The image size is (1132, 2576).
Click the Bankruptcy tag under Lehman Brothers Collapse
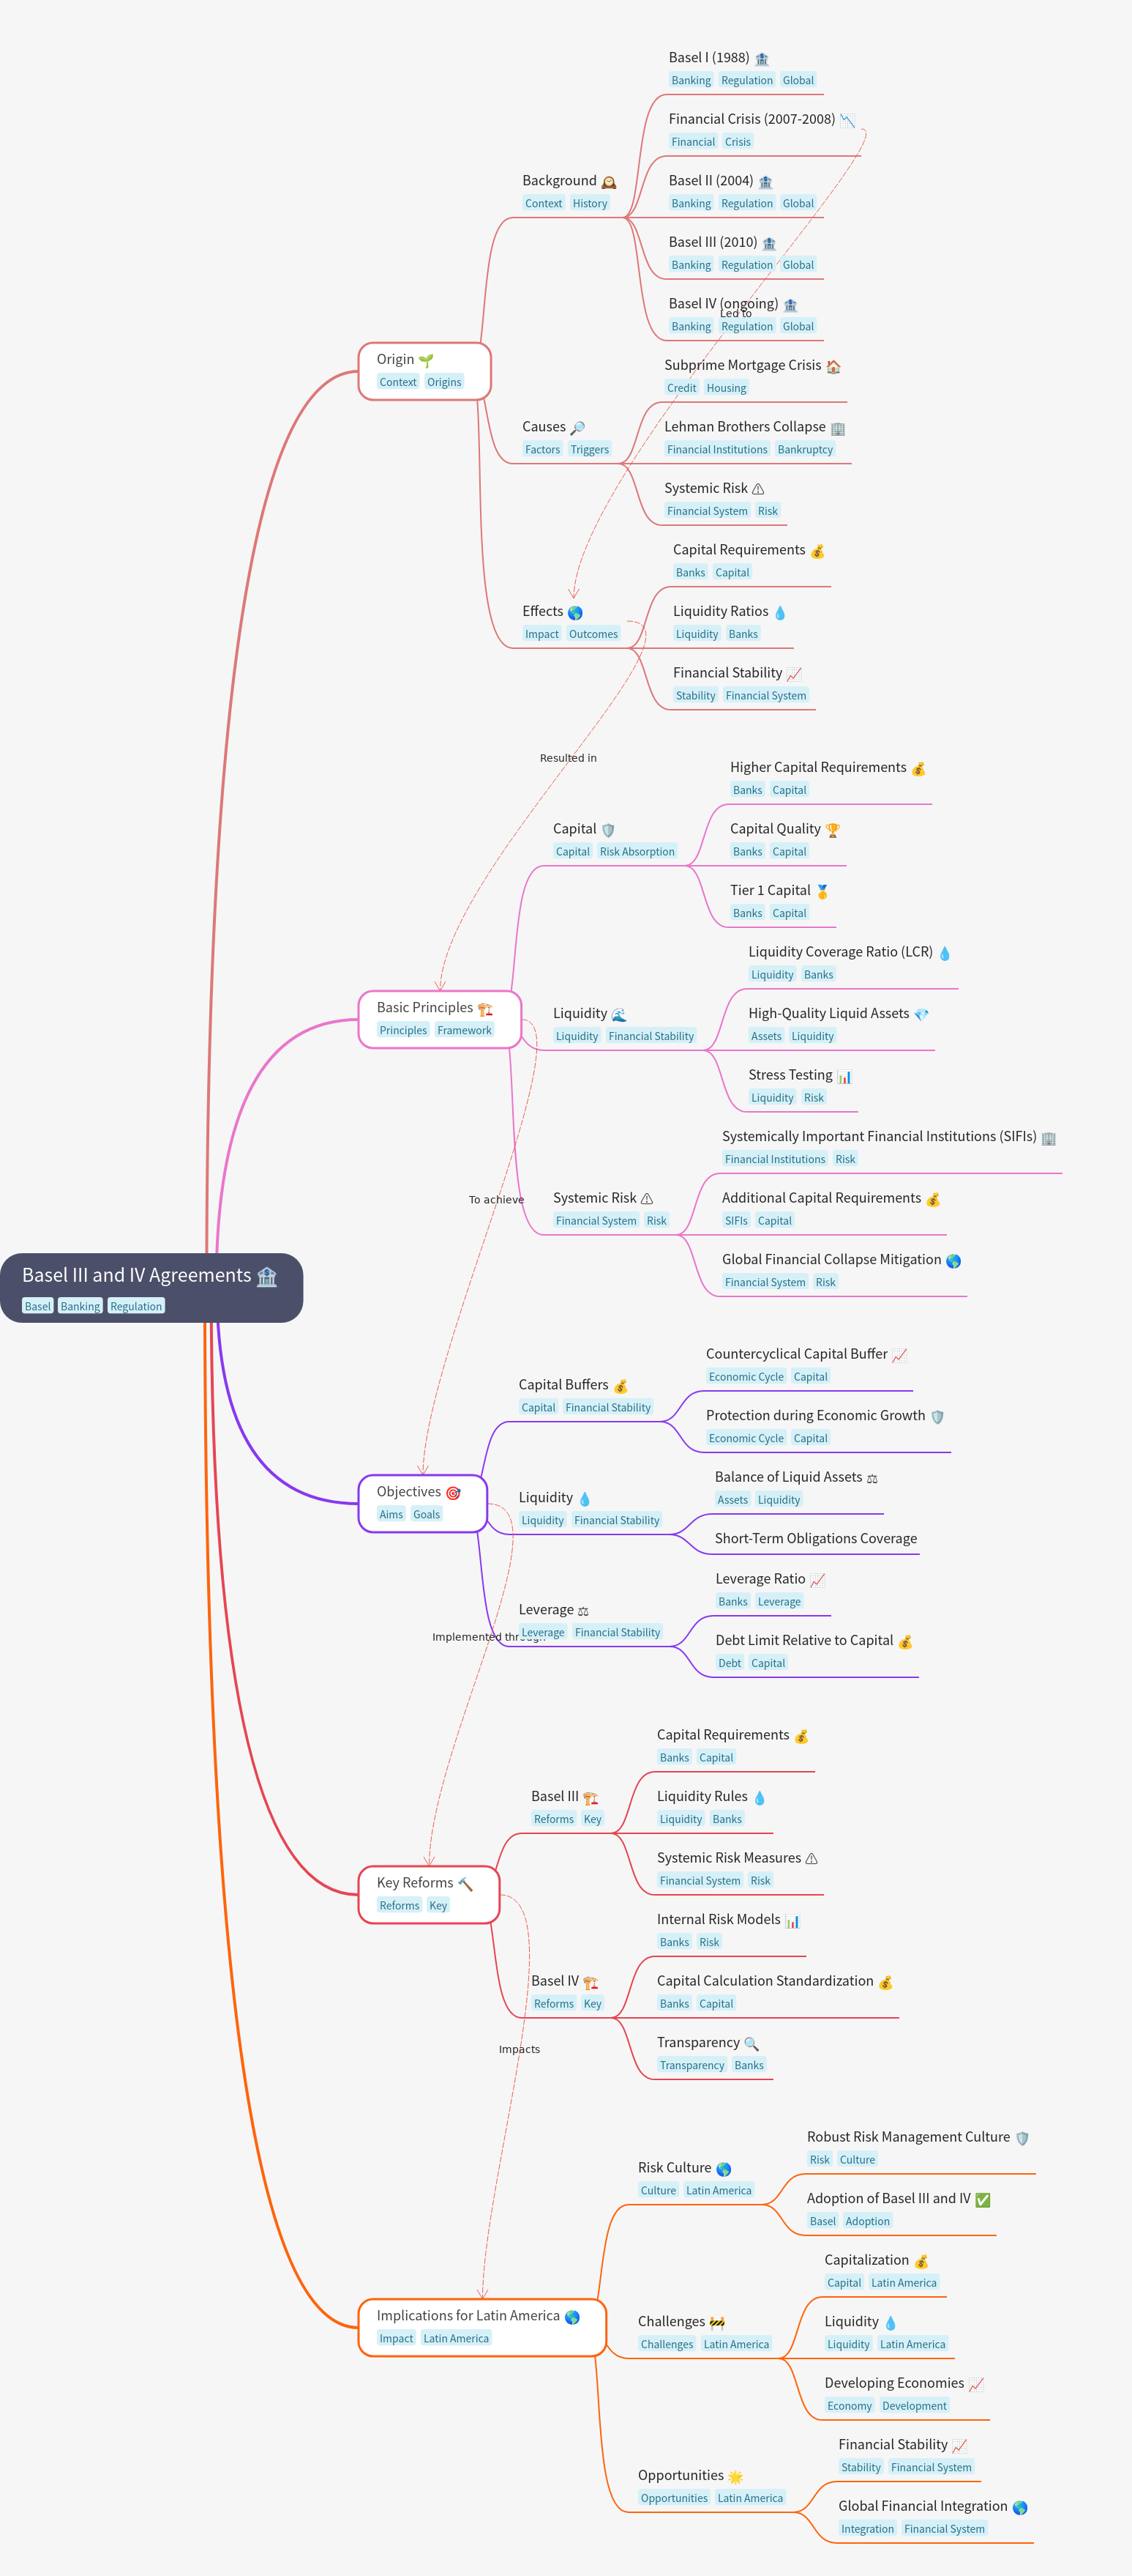click(x=804, y=450)
